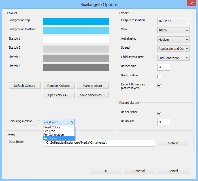Viewport: 198px width, 181px height.
Task: Disable the Bezier spline checkbox
Action: [x=159, y=113]
